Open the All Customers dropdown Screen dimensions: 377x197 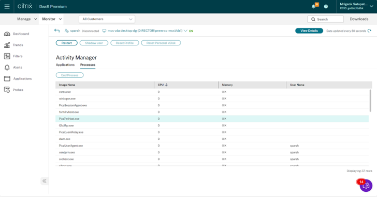pos(107,19)
